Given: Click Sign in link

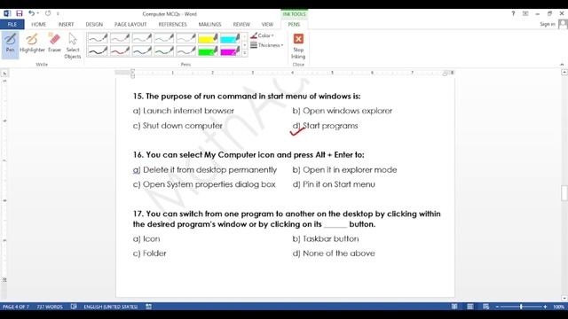Looking at the screenshot, I should point(548,24).
